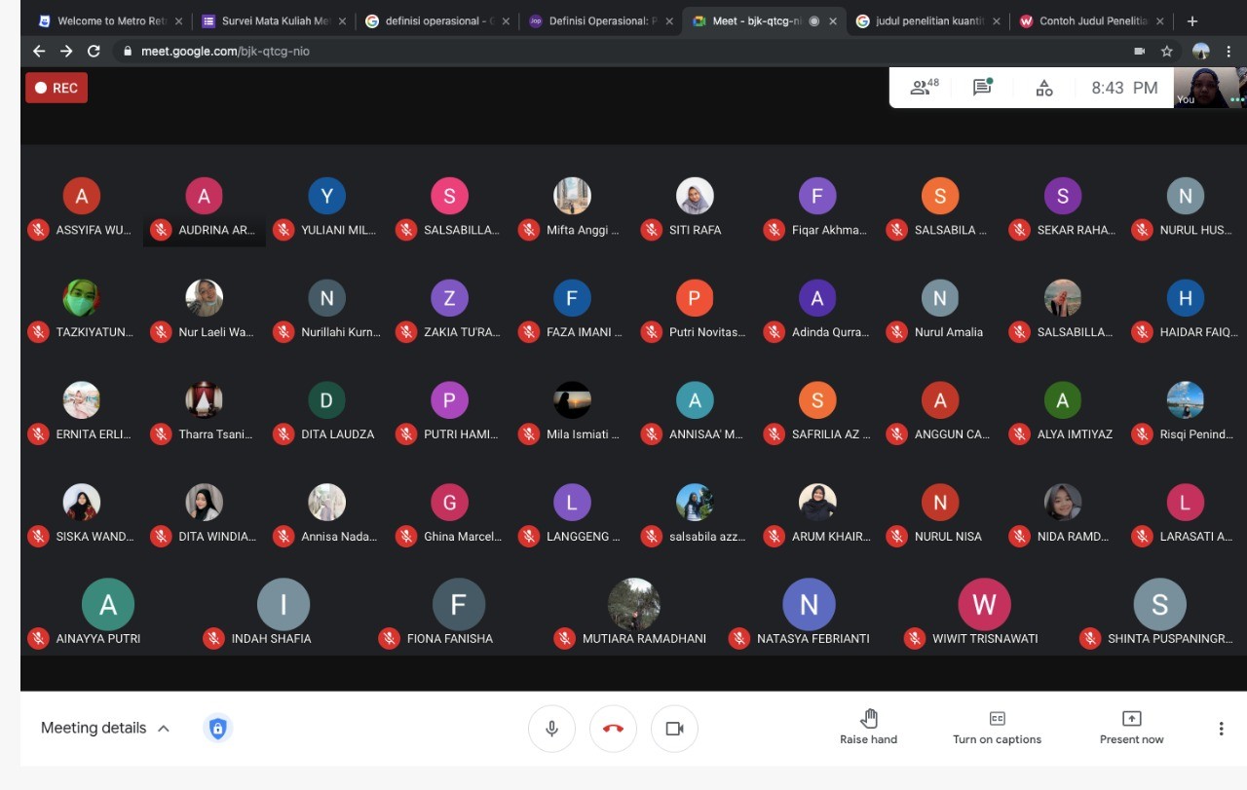
Task: Click the camera indicator icon in address bar
Action: tap(1139, 51)
